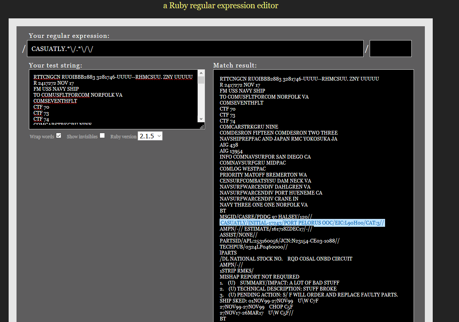The width and height of the screenshot is (459, 322).
Task: Click inside the test string text area
Action: click(x=113, y=99)
